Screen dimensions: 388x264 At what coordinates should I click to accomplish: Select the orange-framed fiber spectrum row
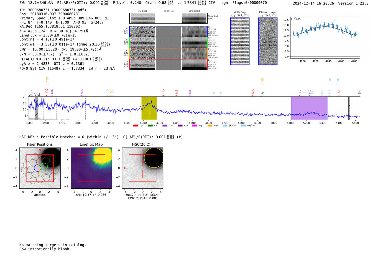[x=169, y=53]
